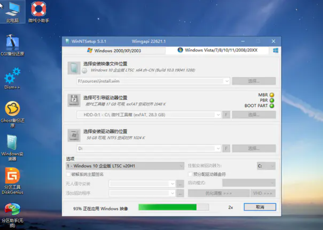Expand the HDD-0:1 boot drive dropdown
Viewport: 323px width, 230px height.
[218, 115]
